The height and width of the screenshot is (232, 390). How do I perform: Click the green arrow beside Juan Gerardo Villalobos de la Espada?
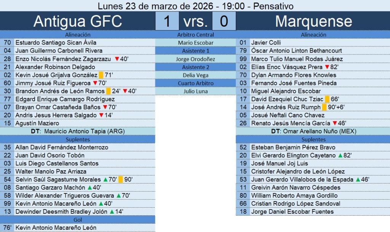pyautogui.click(x=357, y=180)
